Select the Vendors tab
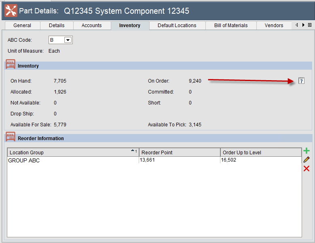Screen dimensions: 315x243 274,26
